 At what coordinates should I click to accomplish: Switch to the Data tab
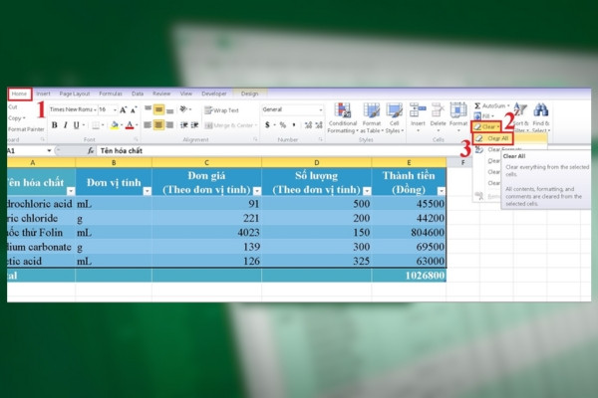[x=138, y=94]
